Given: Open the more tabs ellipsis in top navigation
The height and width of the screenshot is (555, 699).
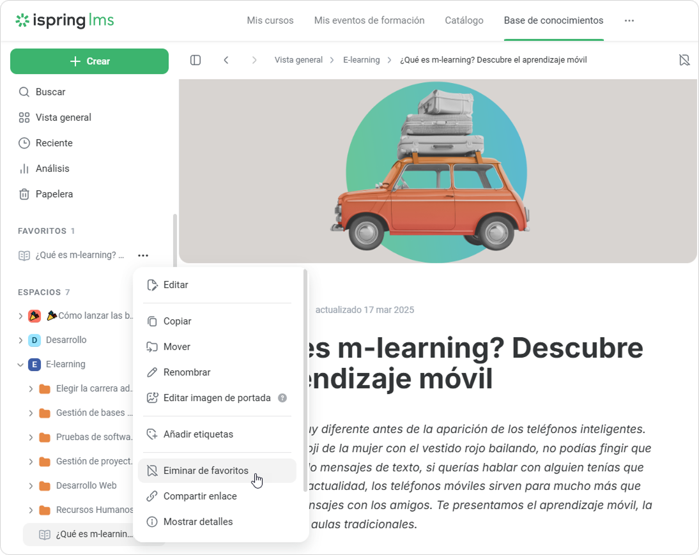Looking at the screenshot, I should click(x=629, y=20).
